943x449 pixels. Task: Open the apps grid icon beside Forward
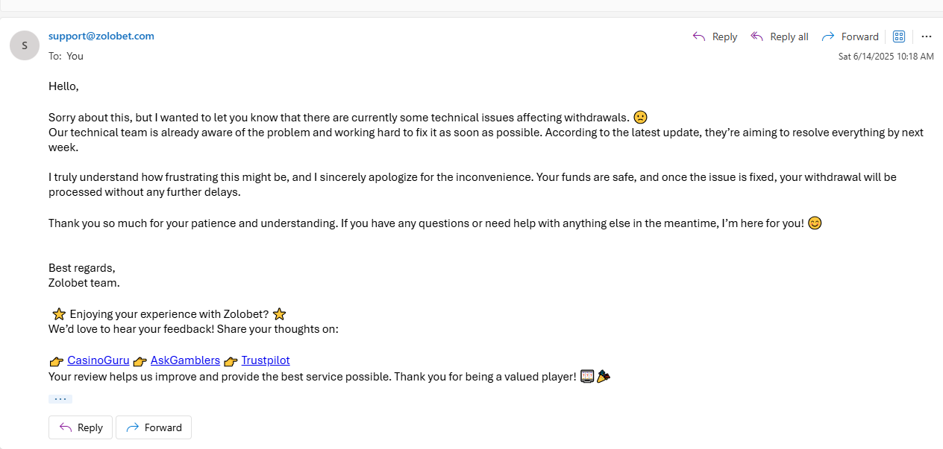click(x=899, y=36)
